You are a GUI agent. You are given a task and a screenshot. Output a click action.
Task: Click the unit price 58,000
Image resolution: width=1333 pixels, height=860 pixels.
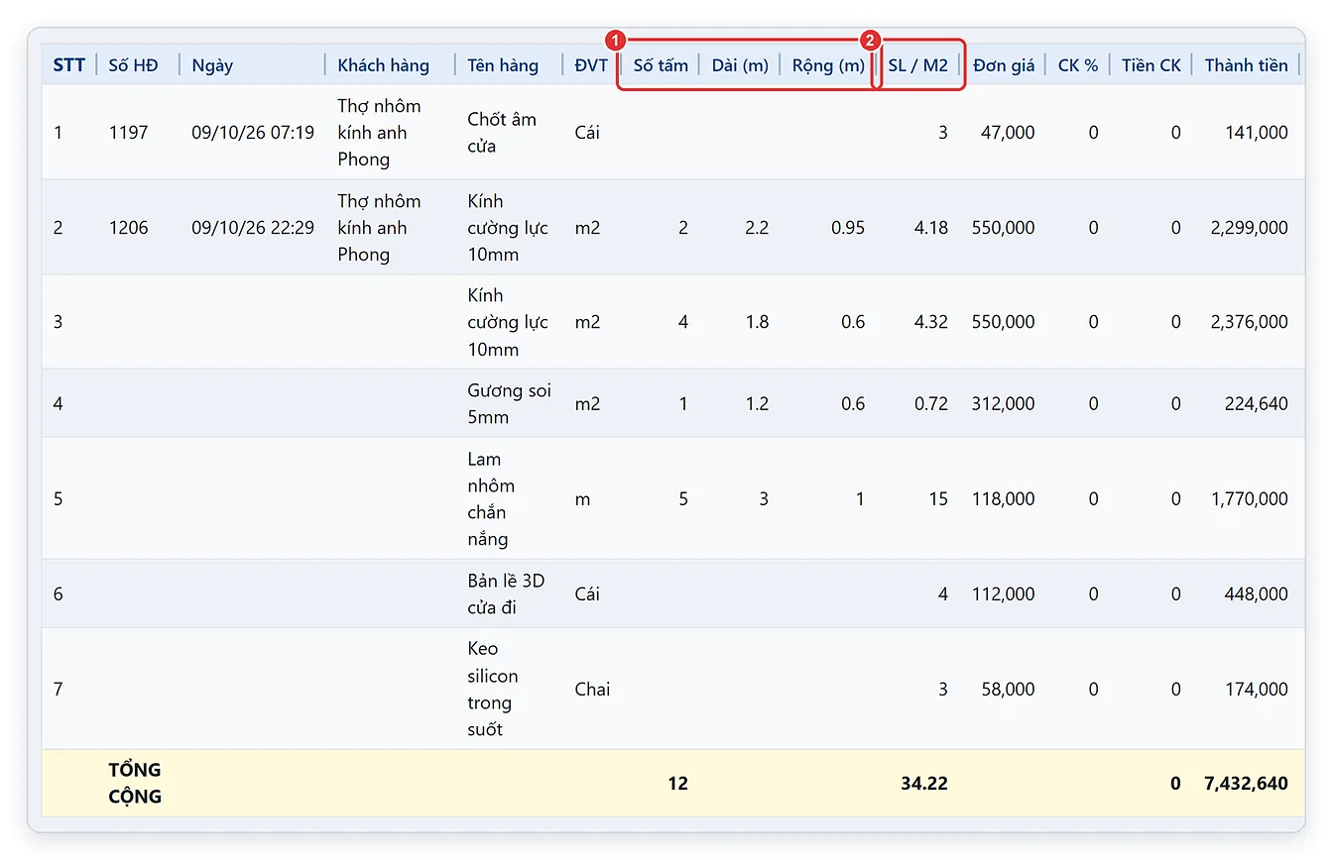(1008, 689)
